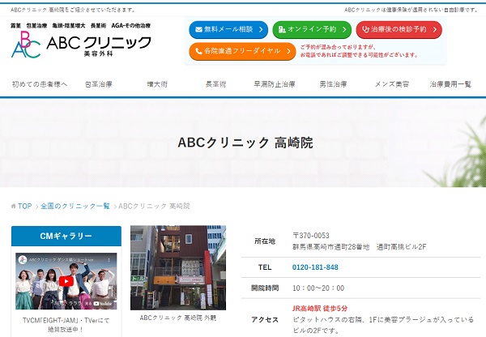This screenshot has width=486, height=337.
Task: Click the envelope icon on 無料メール相談
Action: 198,30
